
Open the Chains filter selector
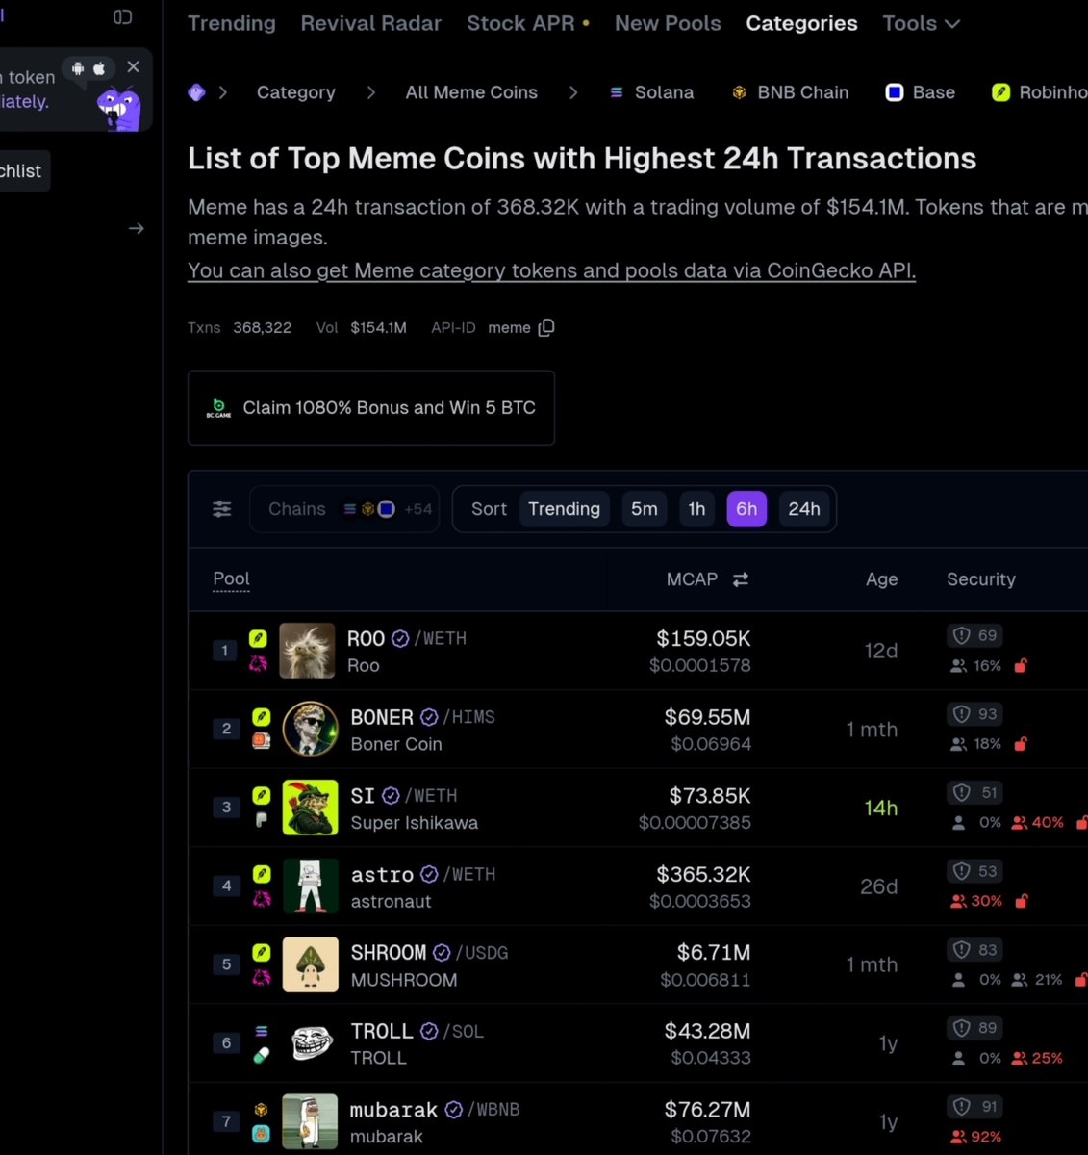[344, 509]
